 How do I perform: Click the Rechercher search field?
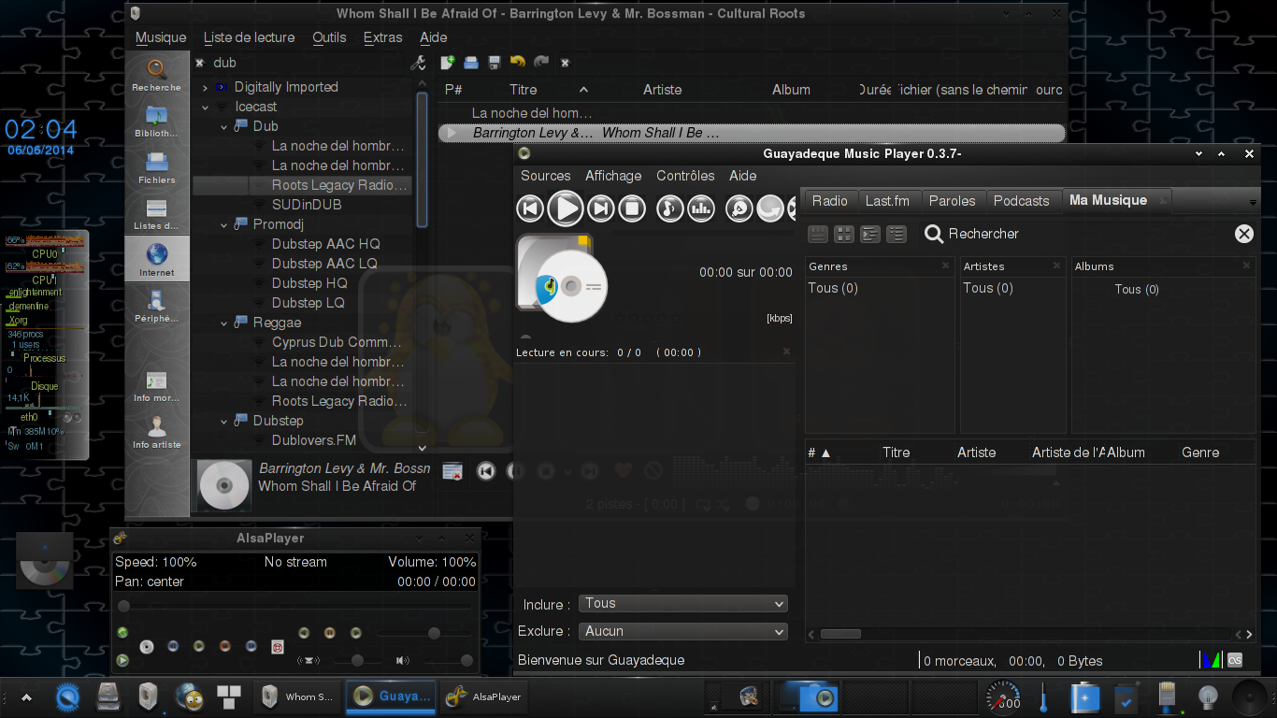pos(1075,234)
